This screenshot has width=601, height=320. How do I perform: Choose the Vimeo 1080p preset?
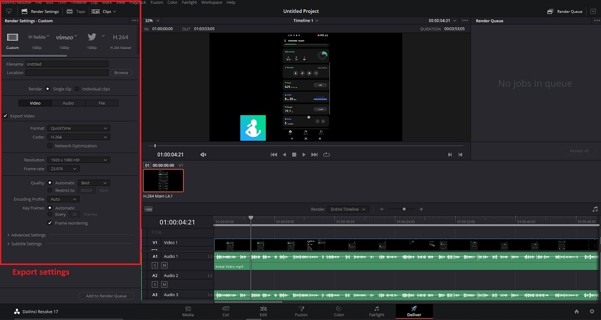click(x=65, y=37)
